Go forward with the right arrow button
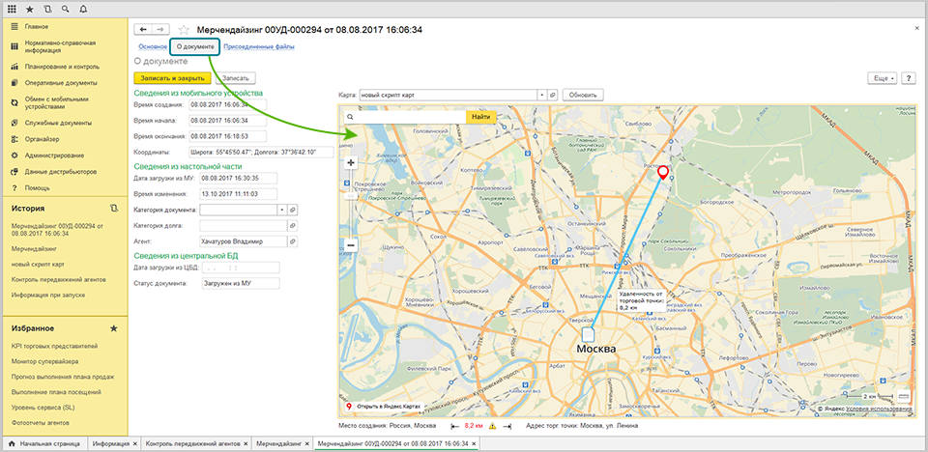The image size is (928, 452). [160, 30]
